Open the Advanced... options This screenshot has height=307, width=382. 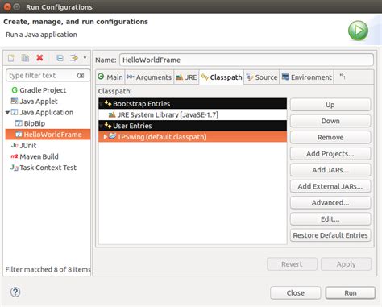330,202
